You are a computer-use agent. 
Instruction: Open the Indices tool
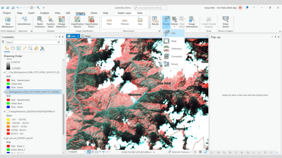point(174,22)
